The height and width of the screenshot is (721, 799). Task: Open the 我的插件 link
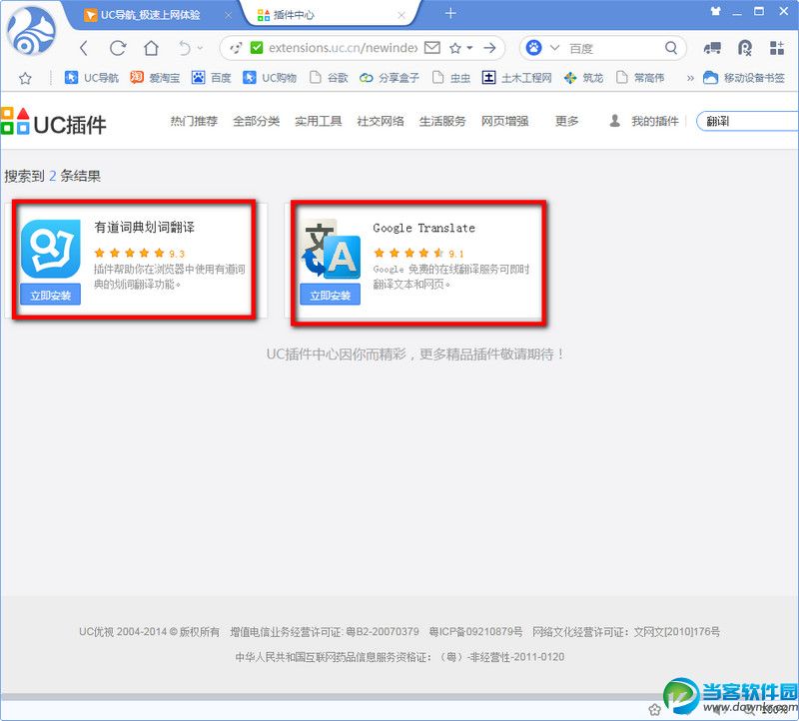[654, 121]
